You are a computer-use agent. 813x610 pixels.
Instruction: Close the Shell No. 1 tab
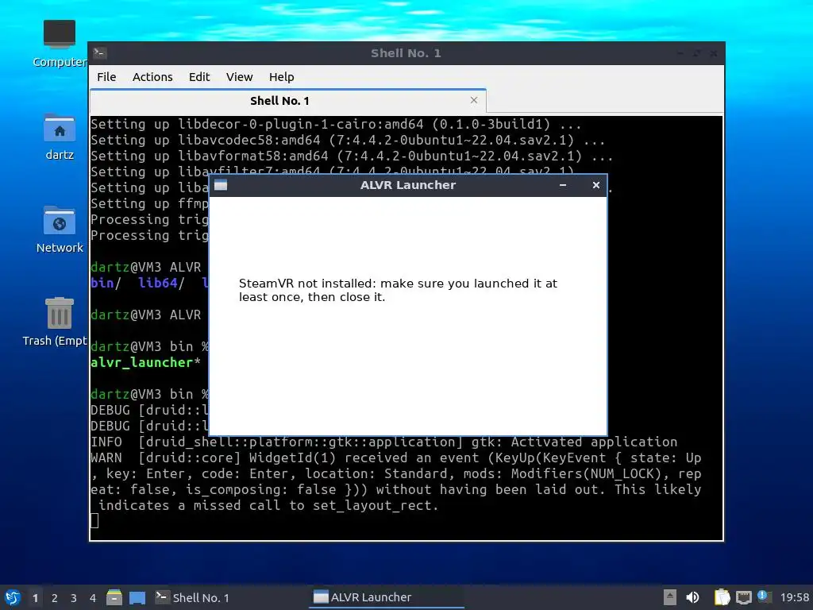[473, 100]
